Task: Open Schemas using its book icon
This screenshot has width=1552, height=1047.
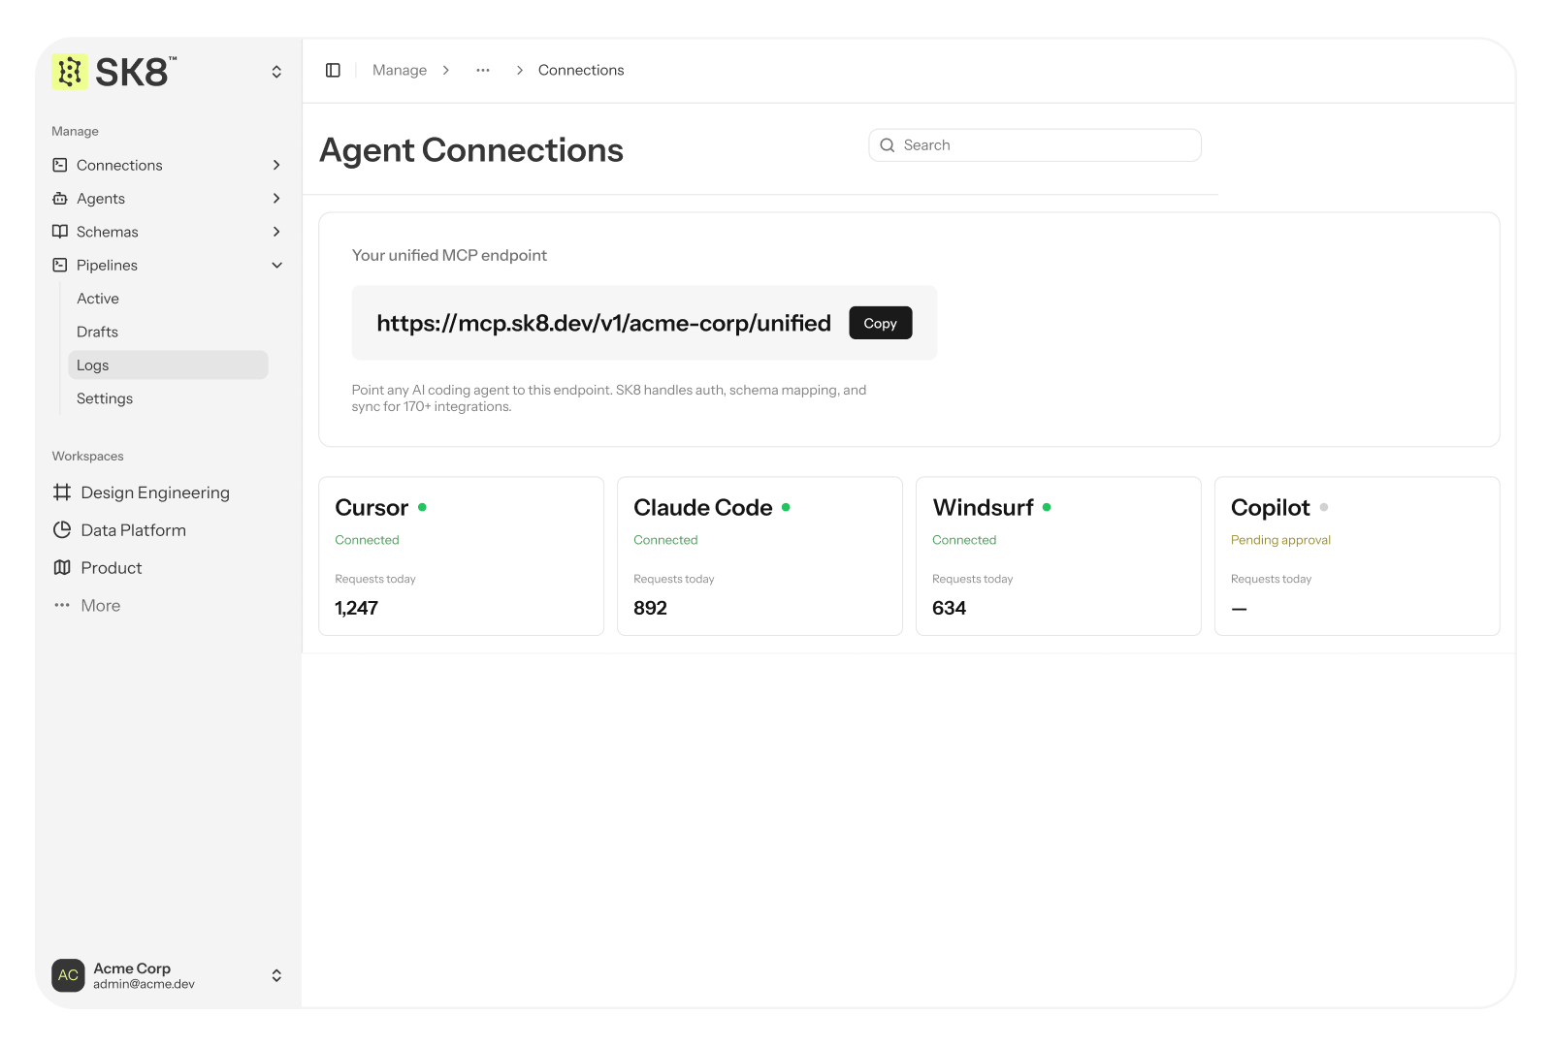Action: point(59,232)
